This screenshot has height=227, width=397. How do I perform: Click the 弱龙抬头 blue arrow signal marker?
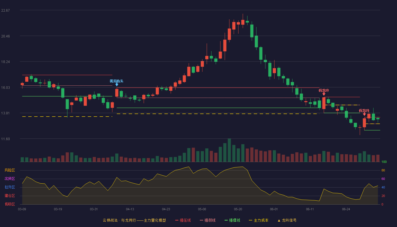pos(117,85)
